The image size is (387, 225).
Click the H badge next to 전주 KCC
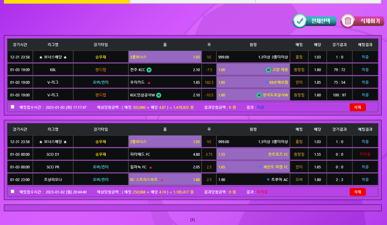pos(149,70)
